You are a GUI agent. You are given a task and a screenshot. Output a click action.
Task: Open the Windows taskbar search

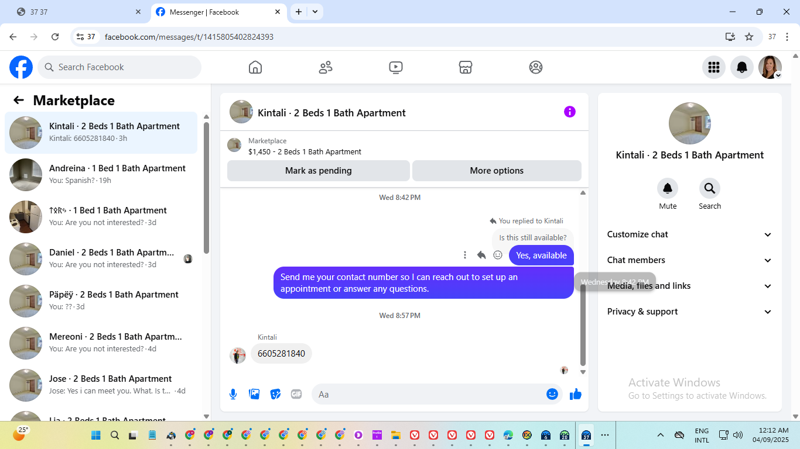[115, 435]
